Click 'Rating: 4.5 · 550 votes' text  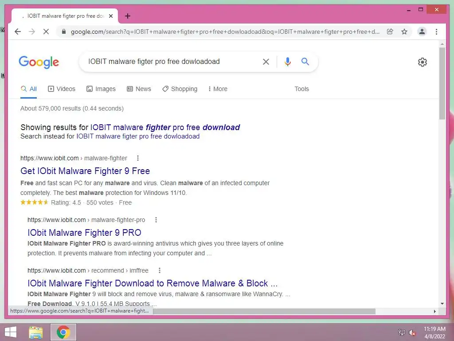pos(82,202)
